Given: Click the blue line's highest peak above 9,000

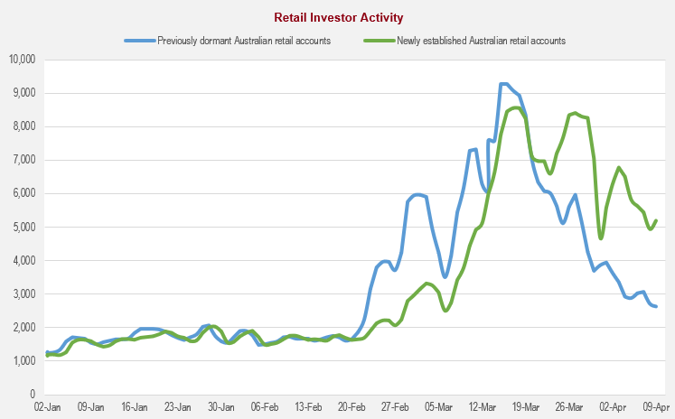Looking at the screenshot, I should (x=503, y=84).
